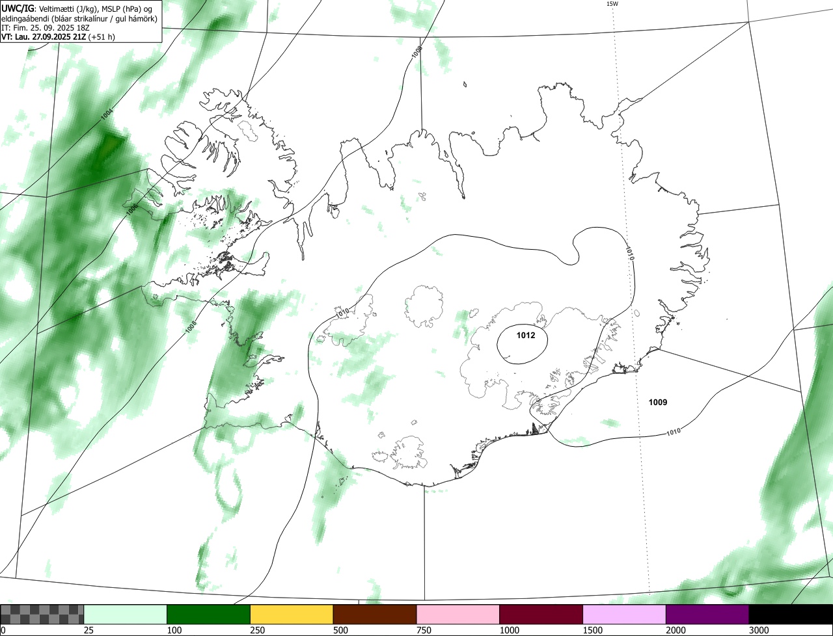Pick the dark green 100–250 legend swatch
The image size is (833, 636).
pyautogui.click(x=209, y=615)
